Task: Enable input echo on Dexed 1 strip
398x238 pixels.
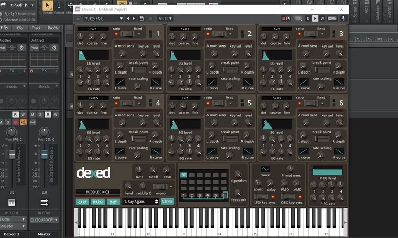Action: point(23,122)
